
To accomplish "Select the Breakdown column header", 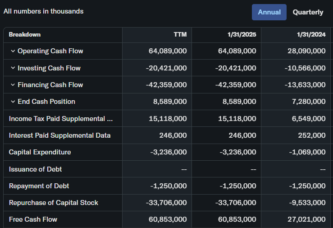I will tap(25, 35).
